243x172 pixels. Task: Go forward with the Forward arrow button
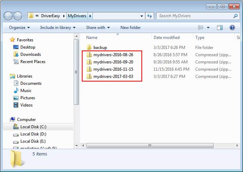coord(18,16)
